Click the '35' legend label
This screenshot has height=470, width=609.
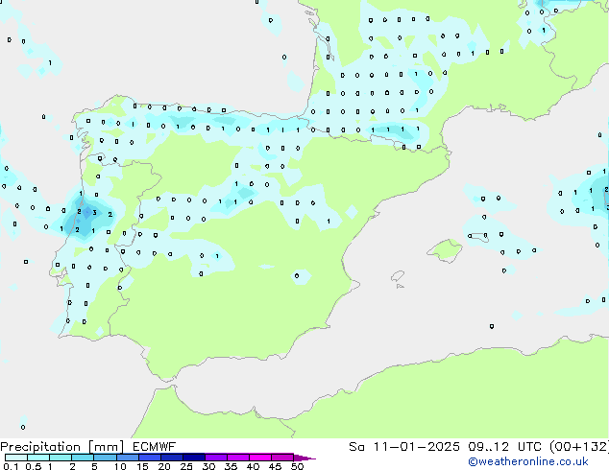(231, 466)
